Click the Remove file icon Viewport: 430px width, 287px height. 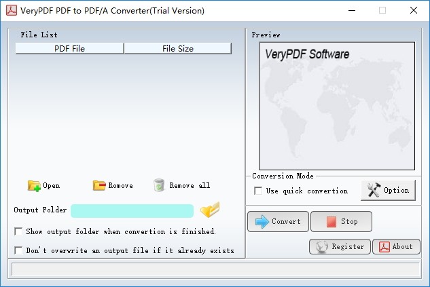pos(99,185)
